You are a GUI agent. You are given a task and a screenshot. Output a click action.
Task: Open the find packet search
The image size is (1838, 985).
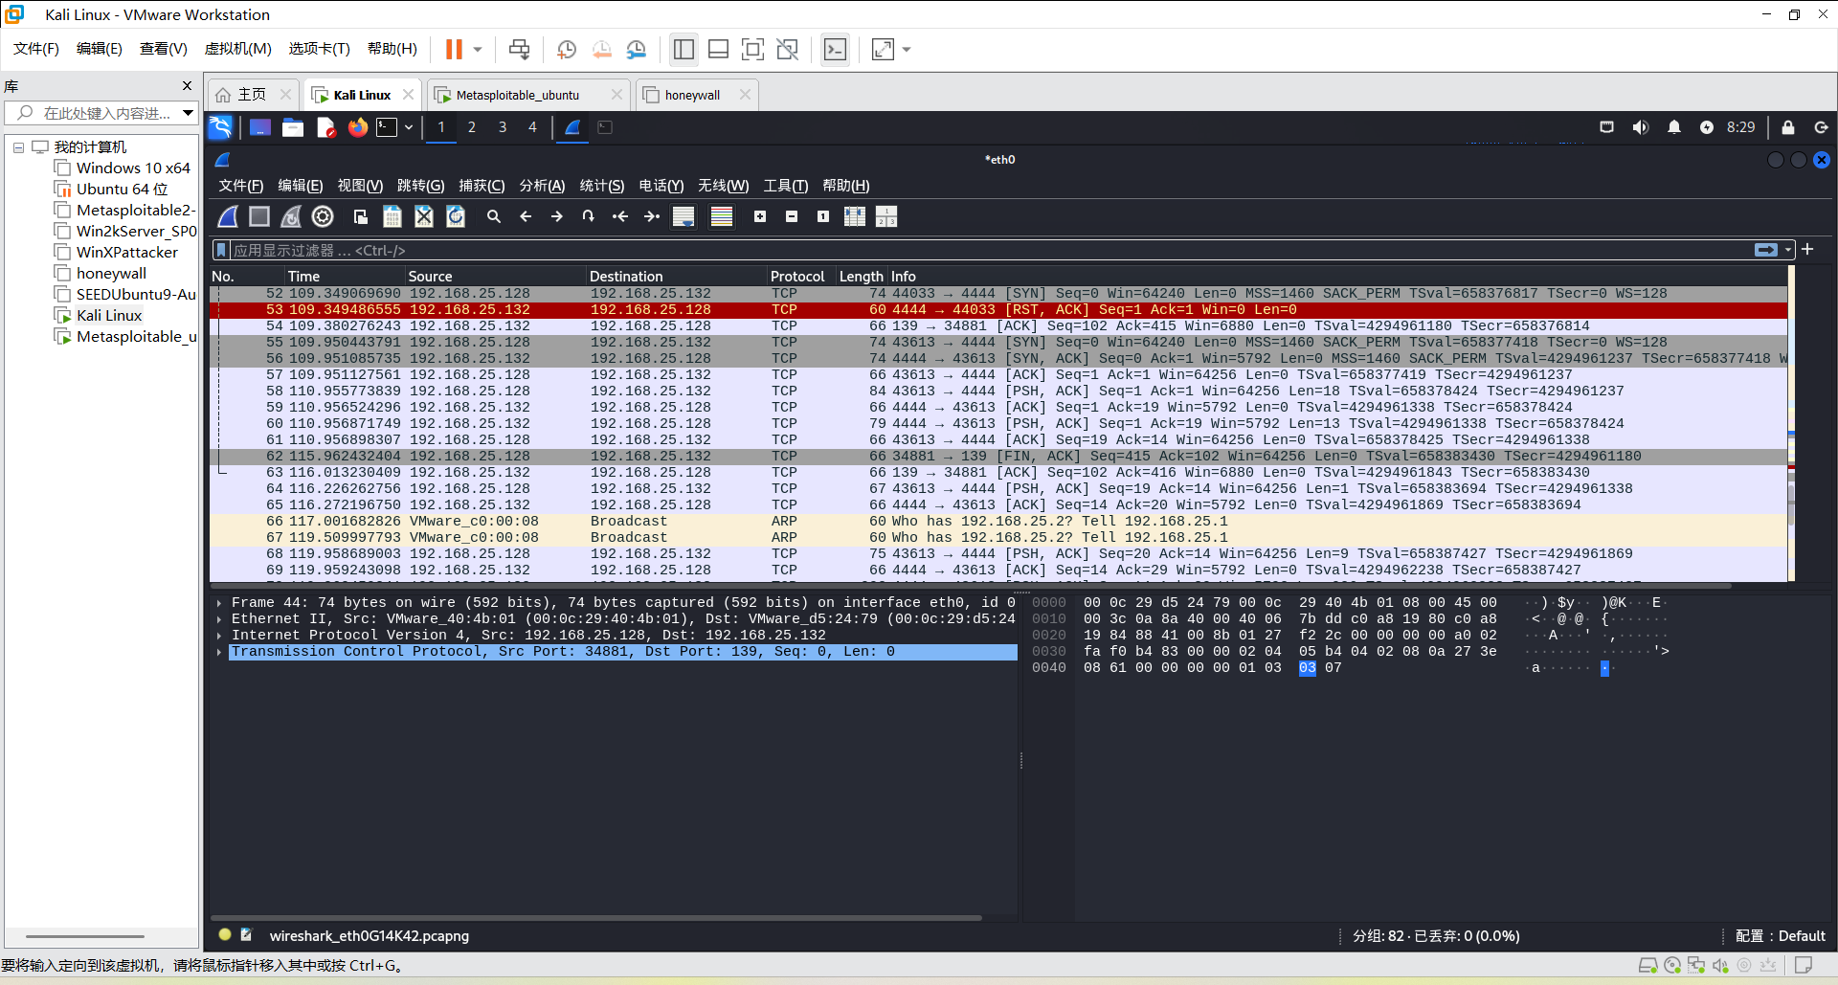[x=494, y=217]
